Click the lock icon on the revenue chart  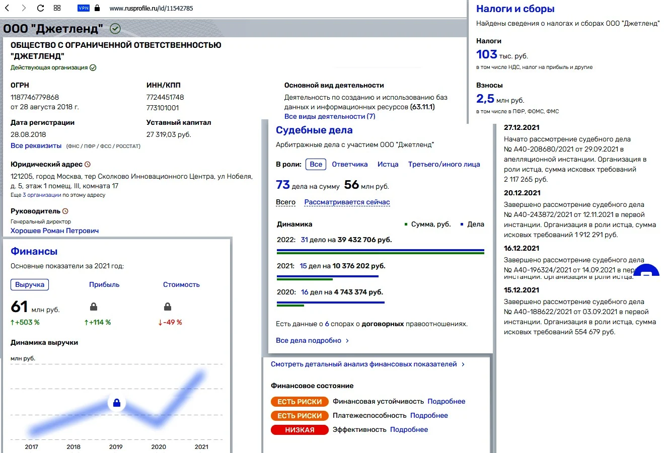coord(117,403)
